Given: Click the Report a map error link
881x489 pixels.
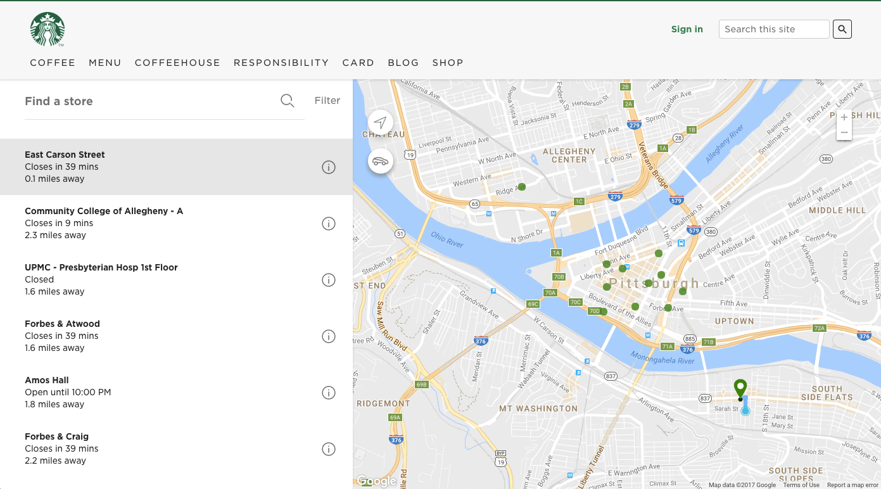Looking at the screenshot, I should click(x=851, y=485).
